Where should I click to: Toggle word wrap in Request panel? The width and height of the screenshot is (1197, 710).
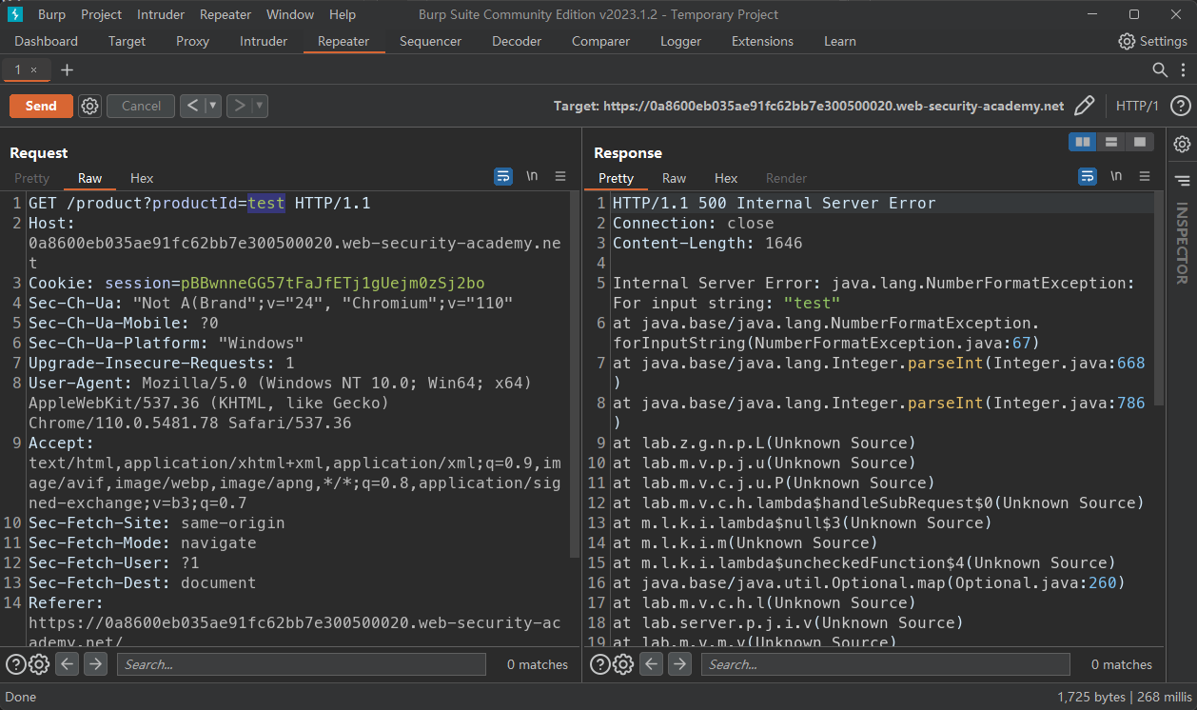click(503, 176)
